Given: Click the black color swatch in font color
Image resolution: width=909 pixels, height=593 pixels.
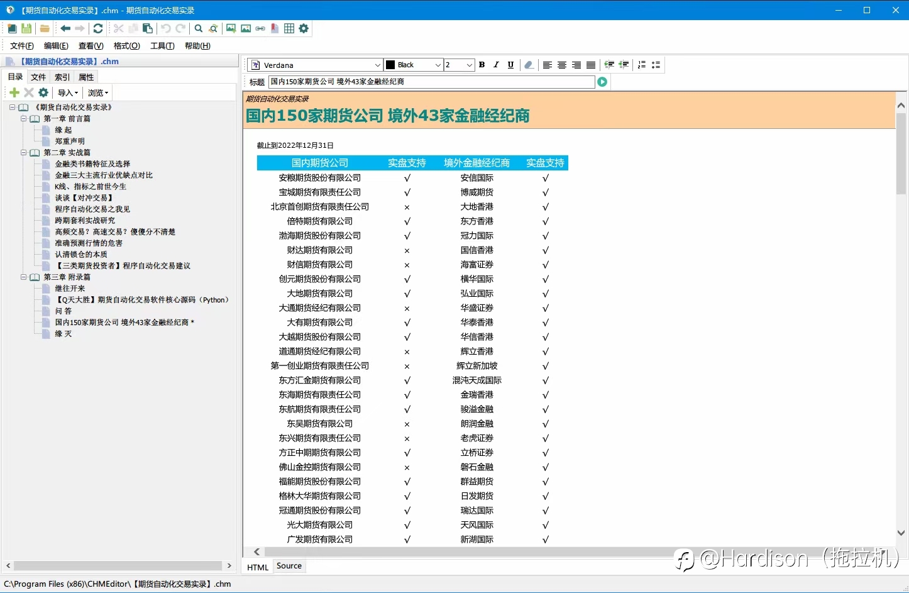Looking at the screenshot, I should 390,65.
